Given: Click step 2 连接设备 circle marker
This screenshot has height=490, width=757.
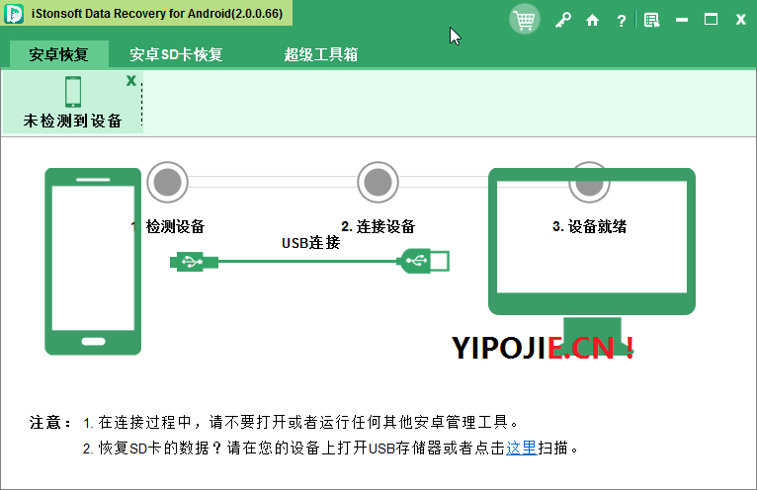Looking at the screenshot, I should coord(378,182).
